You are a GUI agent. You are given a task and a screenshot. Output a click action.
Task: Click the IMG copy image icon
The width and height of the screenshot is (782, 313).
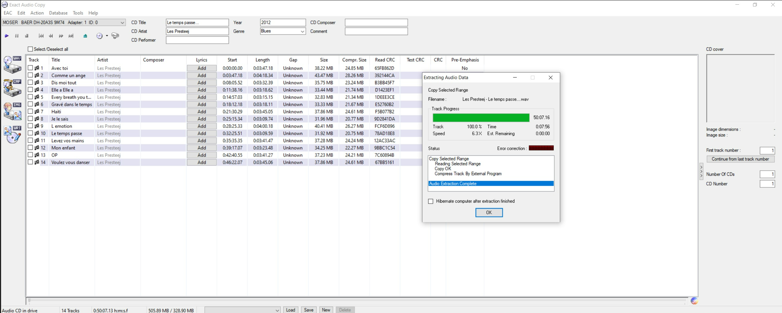point(13,111)
